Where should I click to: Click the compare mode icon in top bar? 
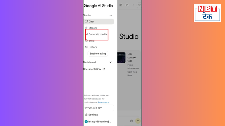(127, 5)
